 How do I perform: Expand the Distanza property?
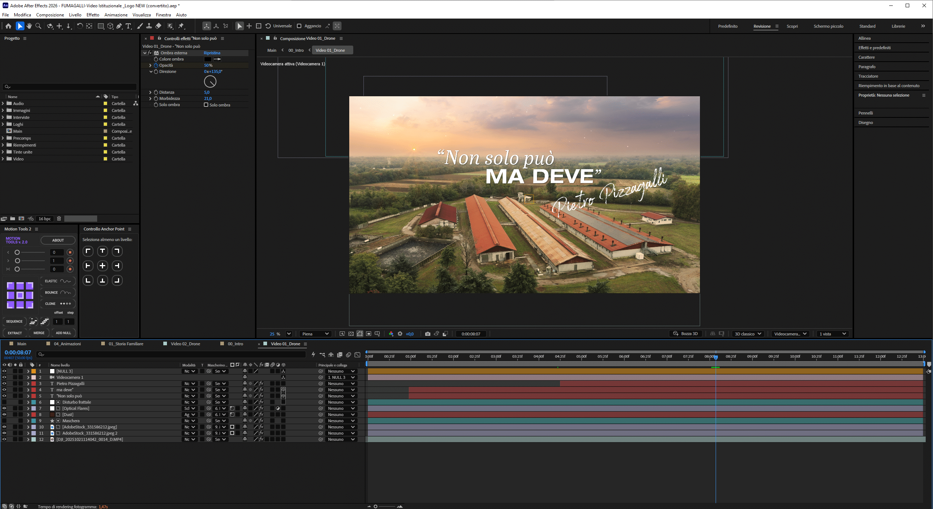pyautogui.click(x=150, y=92)
